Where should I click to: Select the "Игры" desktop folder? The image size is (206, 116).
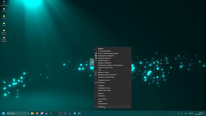[x=4, y=17]
